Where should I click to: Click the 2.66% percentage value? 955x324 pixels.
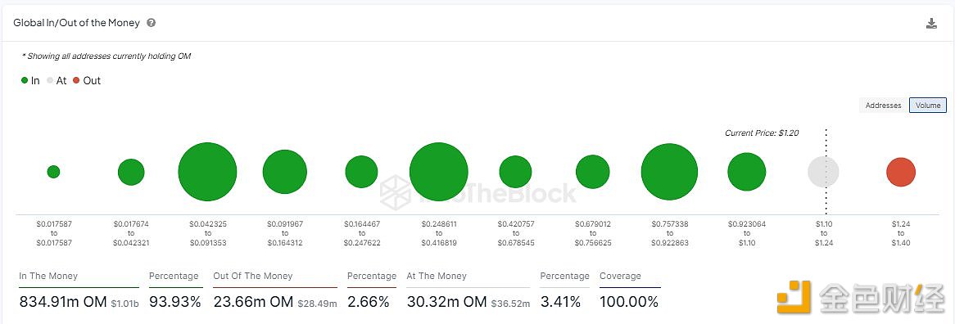coord(369,302)
